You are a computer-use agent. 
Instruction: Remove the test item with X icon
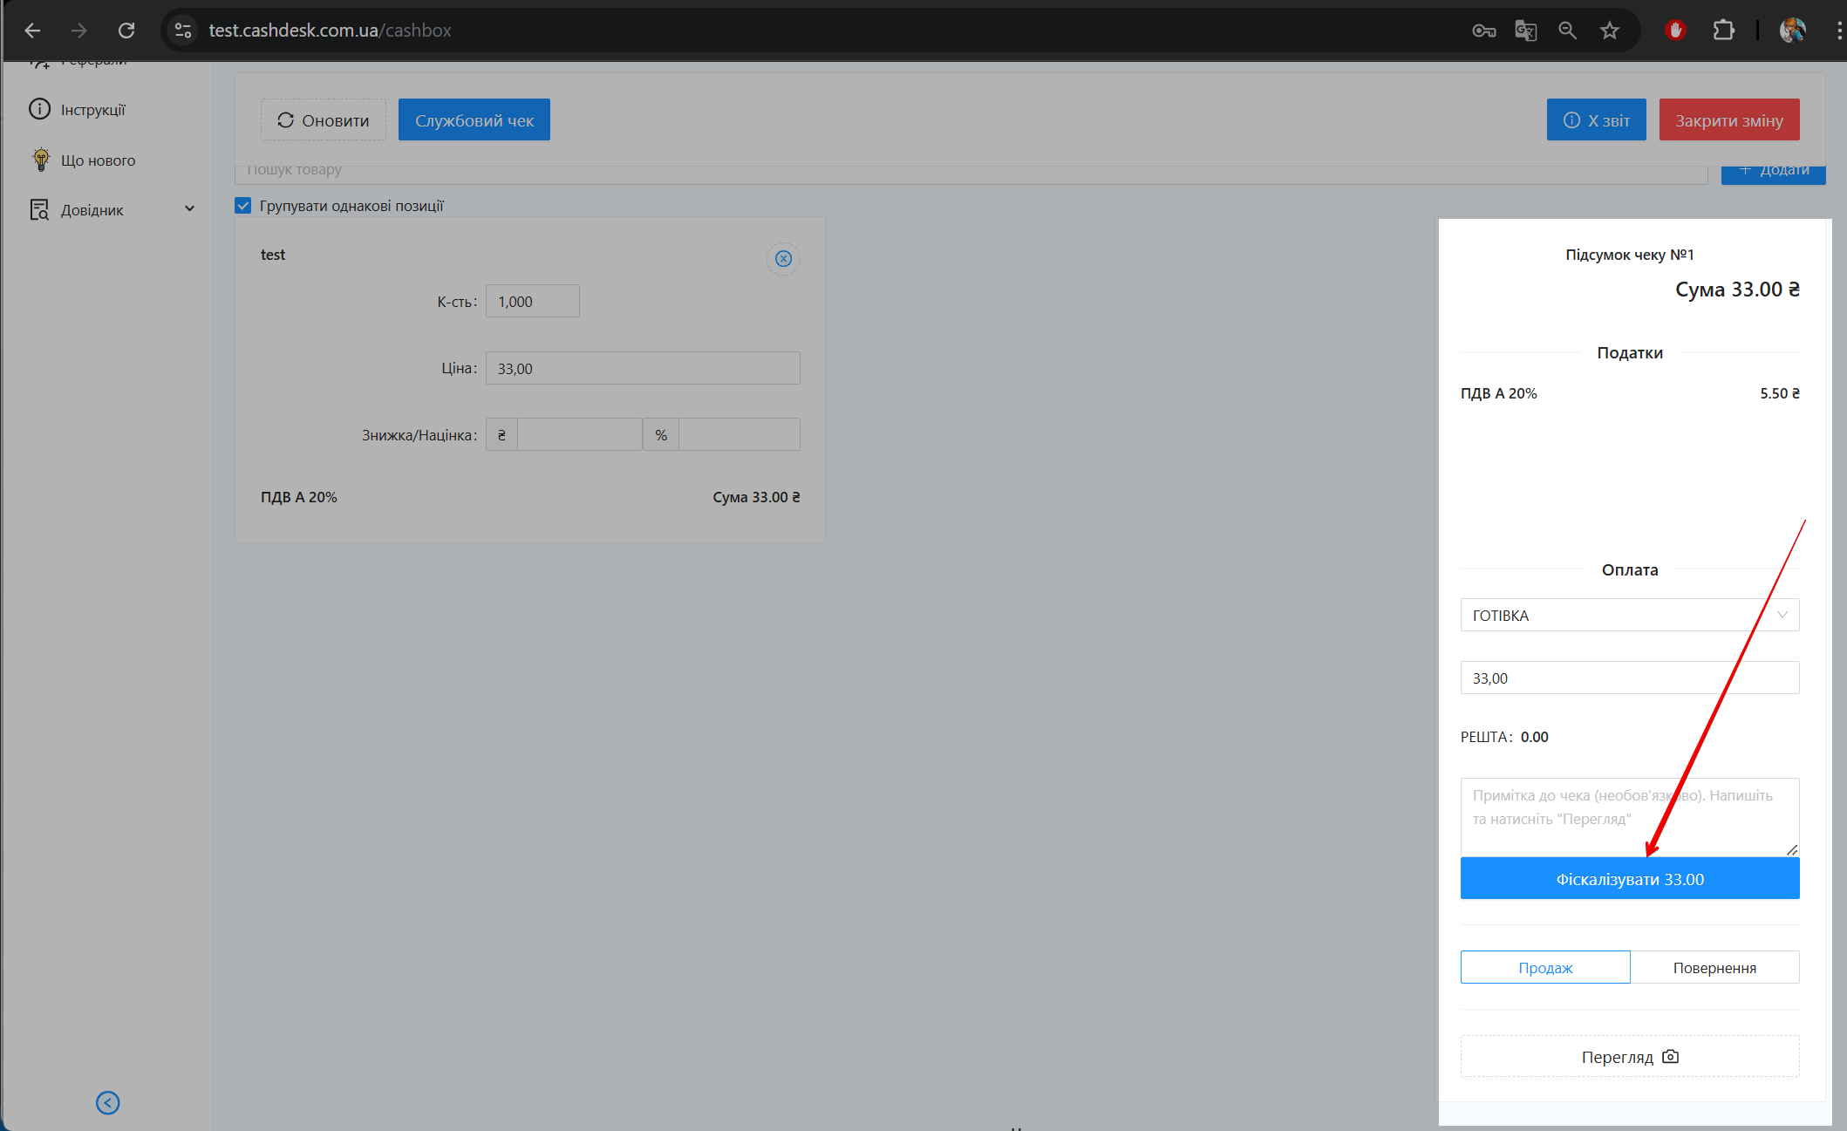click(x=783, y=259)
